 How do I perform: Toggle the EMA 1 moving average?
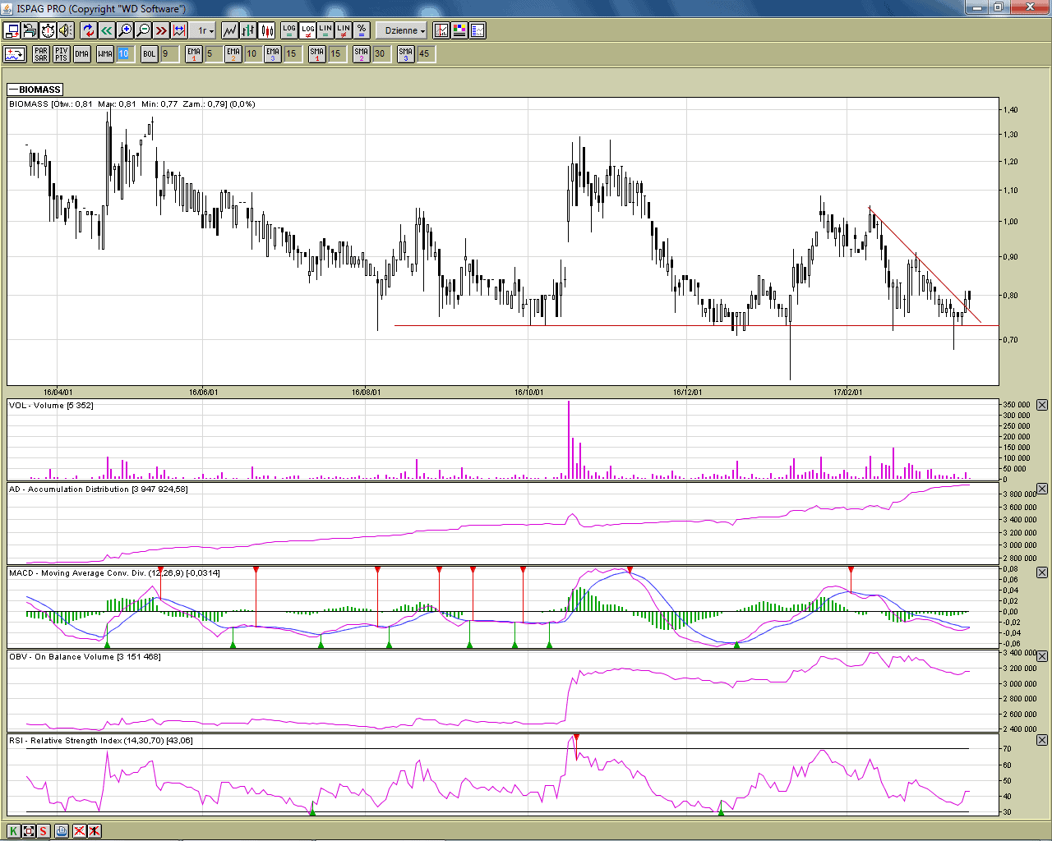(194, 54)
